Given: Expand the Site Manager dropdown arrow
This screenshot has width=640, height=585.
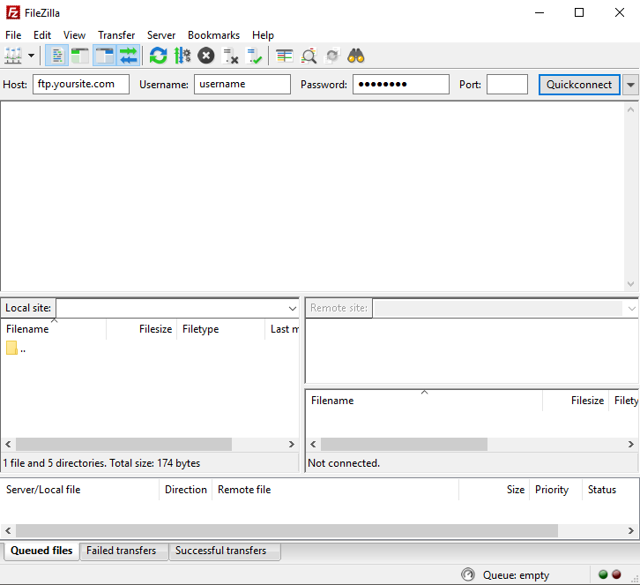Looking at the screenshot, I should click(x=31, y=56).
